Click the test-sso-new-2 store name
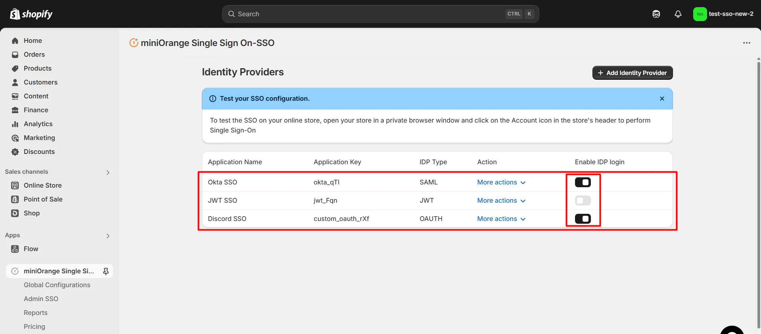This screenshot has width=761, height=334. [731, 14]
